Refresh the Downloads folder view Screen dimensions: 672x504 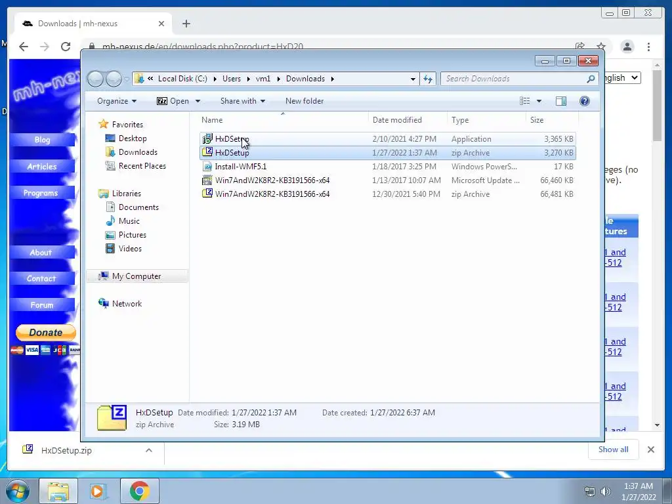[428, 79]
